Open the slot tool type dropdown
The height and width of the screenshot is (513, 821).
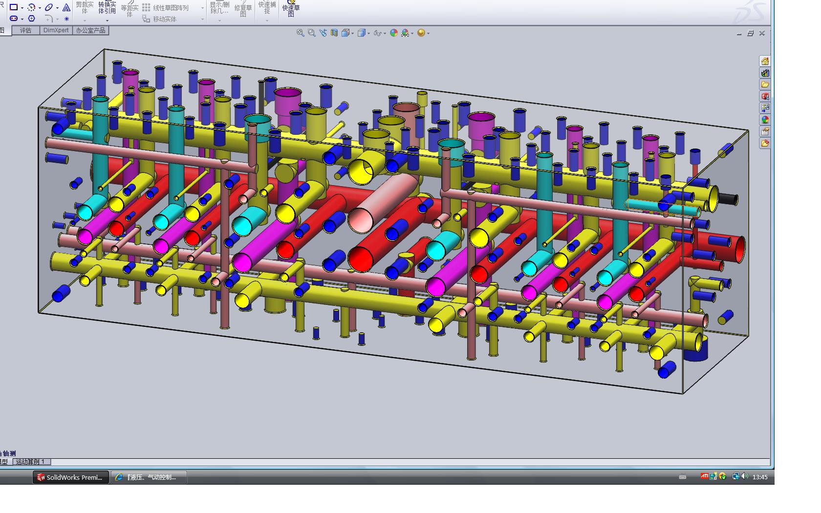tap(22, 19)
